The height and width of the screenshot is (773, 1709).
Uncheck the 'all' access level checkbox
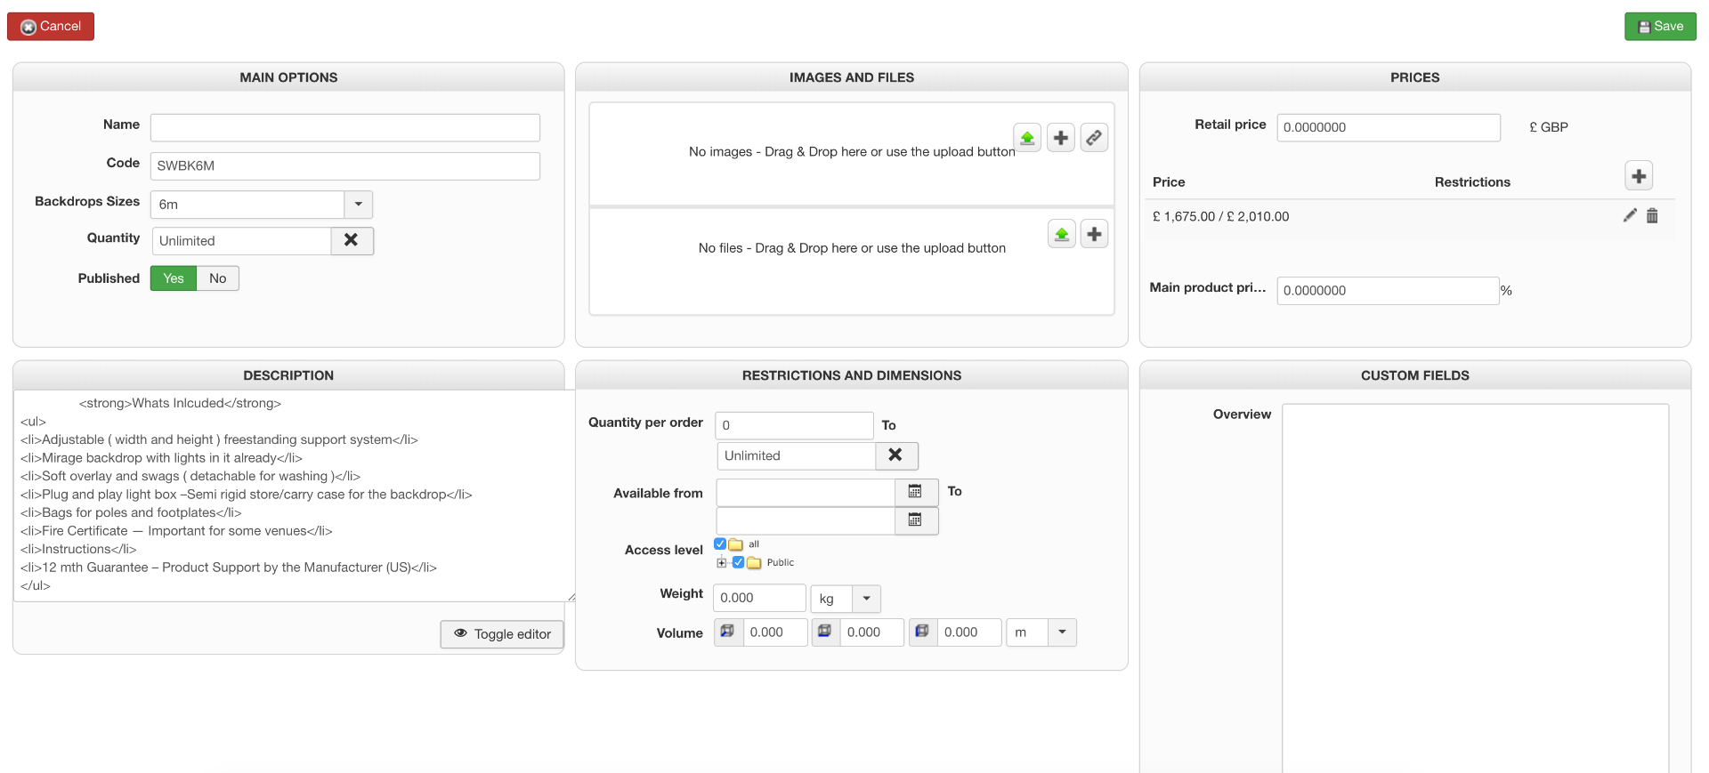(720, 544)
